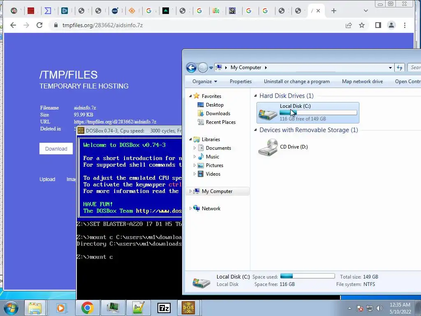Screen dimensions: 421x316
Task: Expand the Documents library node
Action: [x=194, y=148]
